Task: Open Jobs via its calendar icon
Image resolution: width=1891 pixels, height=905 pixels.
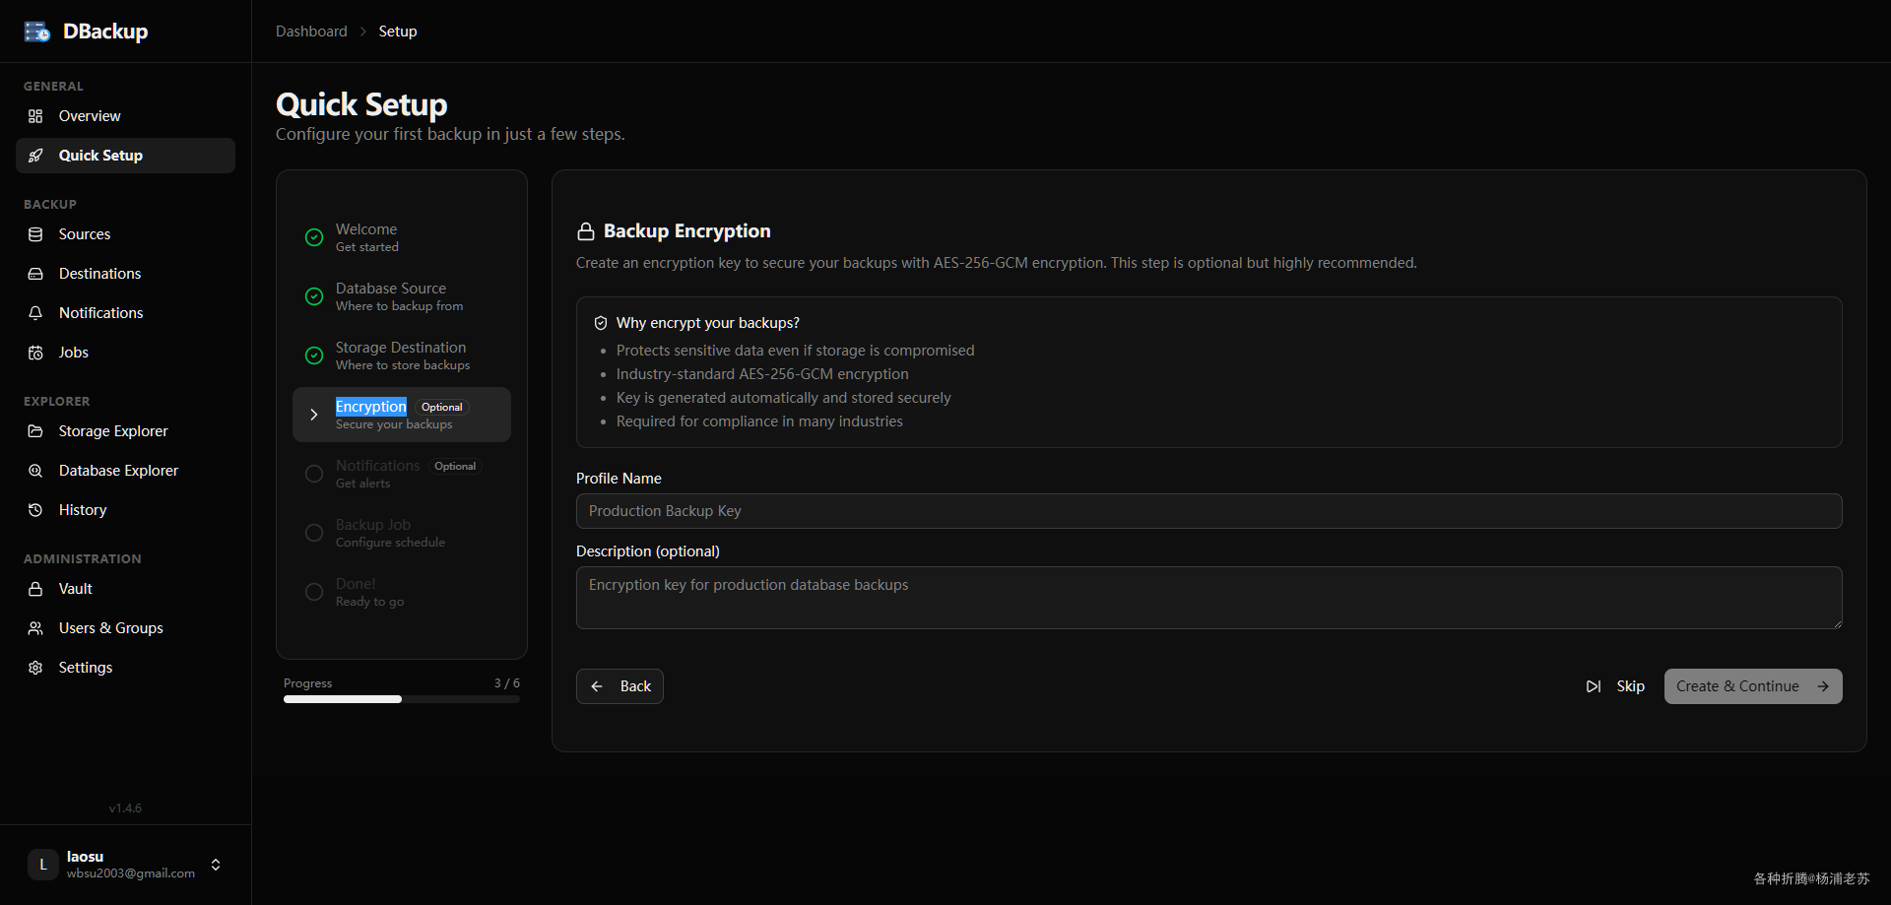Action: click(x=35, y=353)
